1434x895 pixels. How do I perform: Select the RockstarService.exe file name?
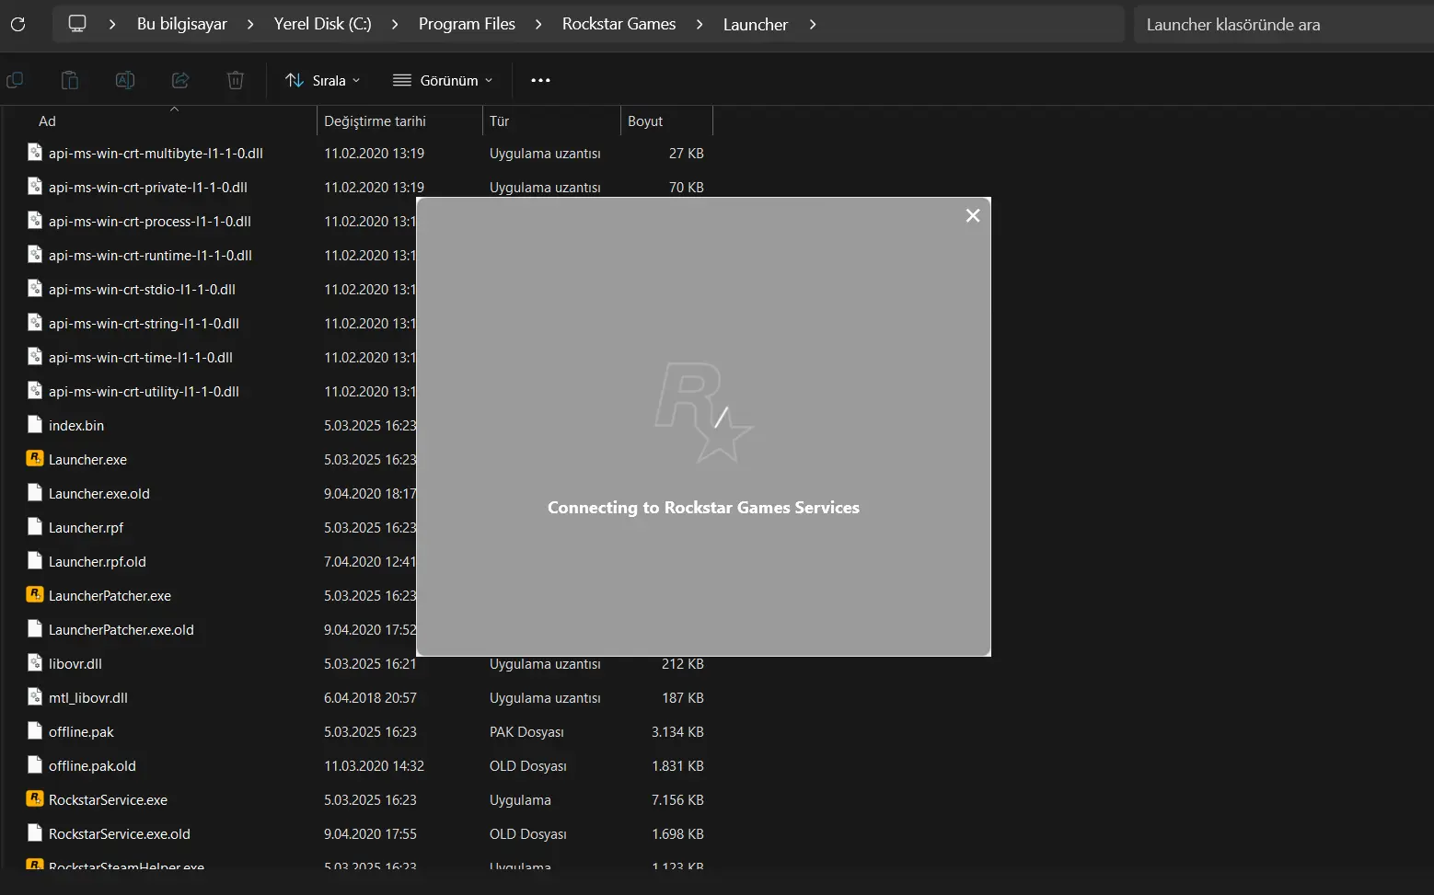pos(108,800)
